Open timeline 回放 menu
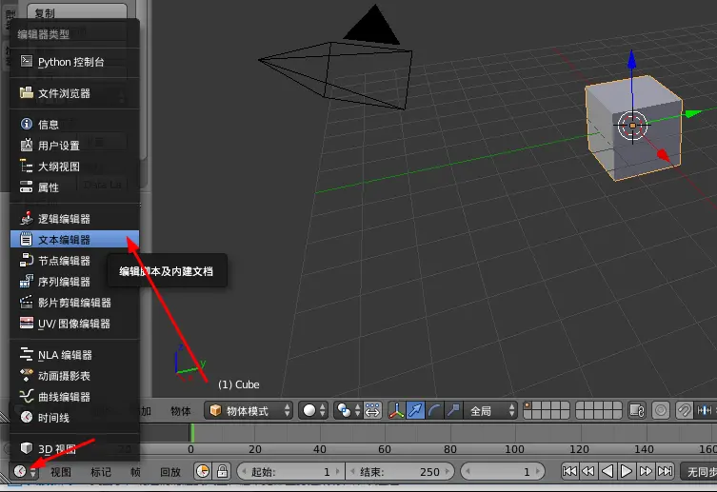Image resolution: width=717 pixels, height=492 pixels. pos(170,471)
